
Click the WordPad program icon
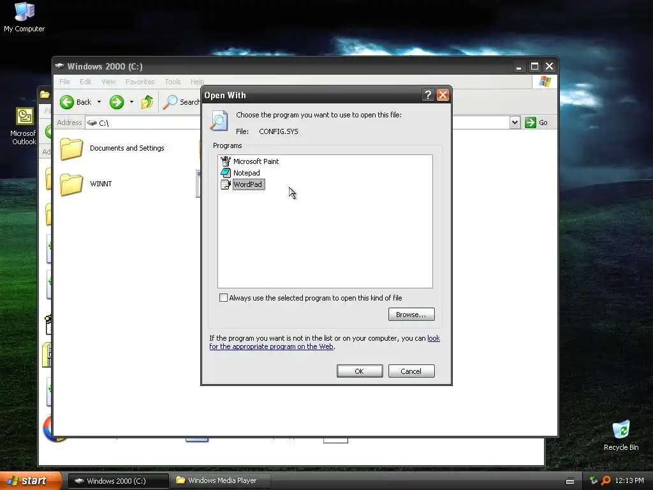coord(226,184)
